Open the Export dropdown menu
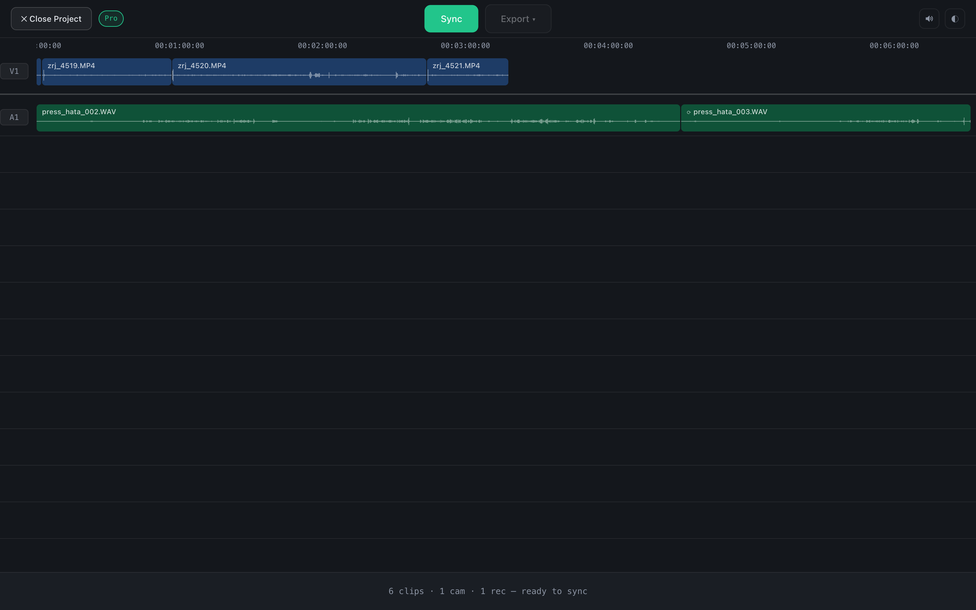Image resolution: width=976 pixels, height=610 pixels. pyautogui.click(x=518, y=19)
